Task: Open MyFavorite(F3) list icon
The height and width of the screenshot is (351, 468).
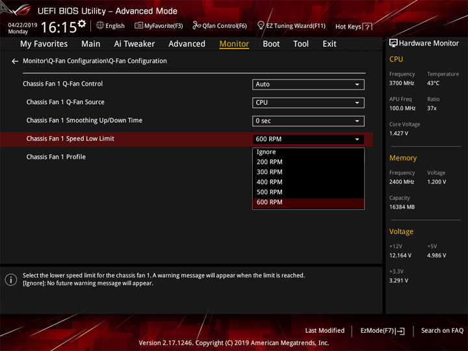Action: point(138,25)
